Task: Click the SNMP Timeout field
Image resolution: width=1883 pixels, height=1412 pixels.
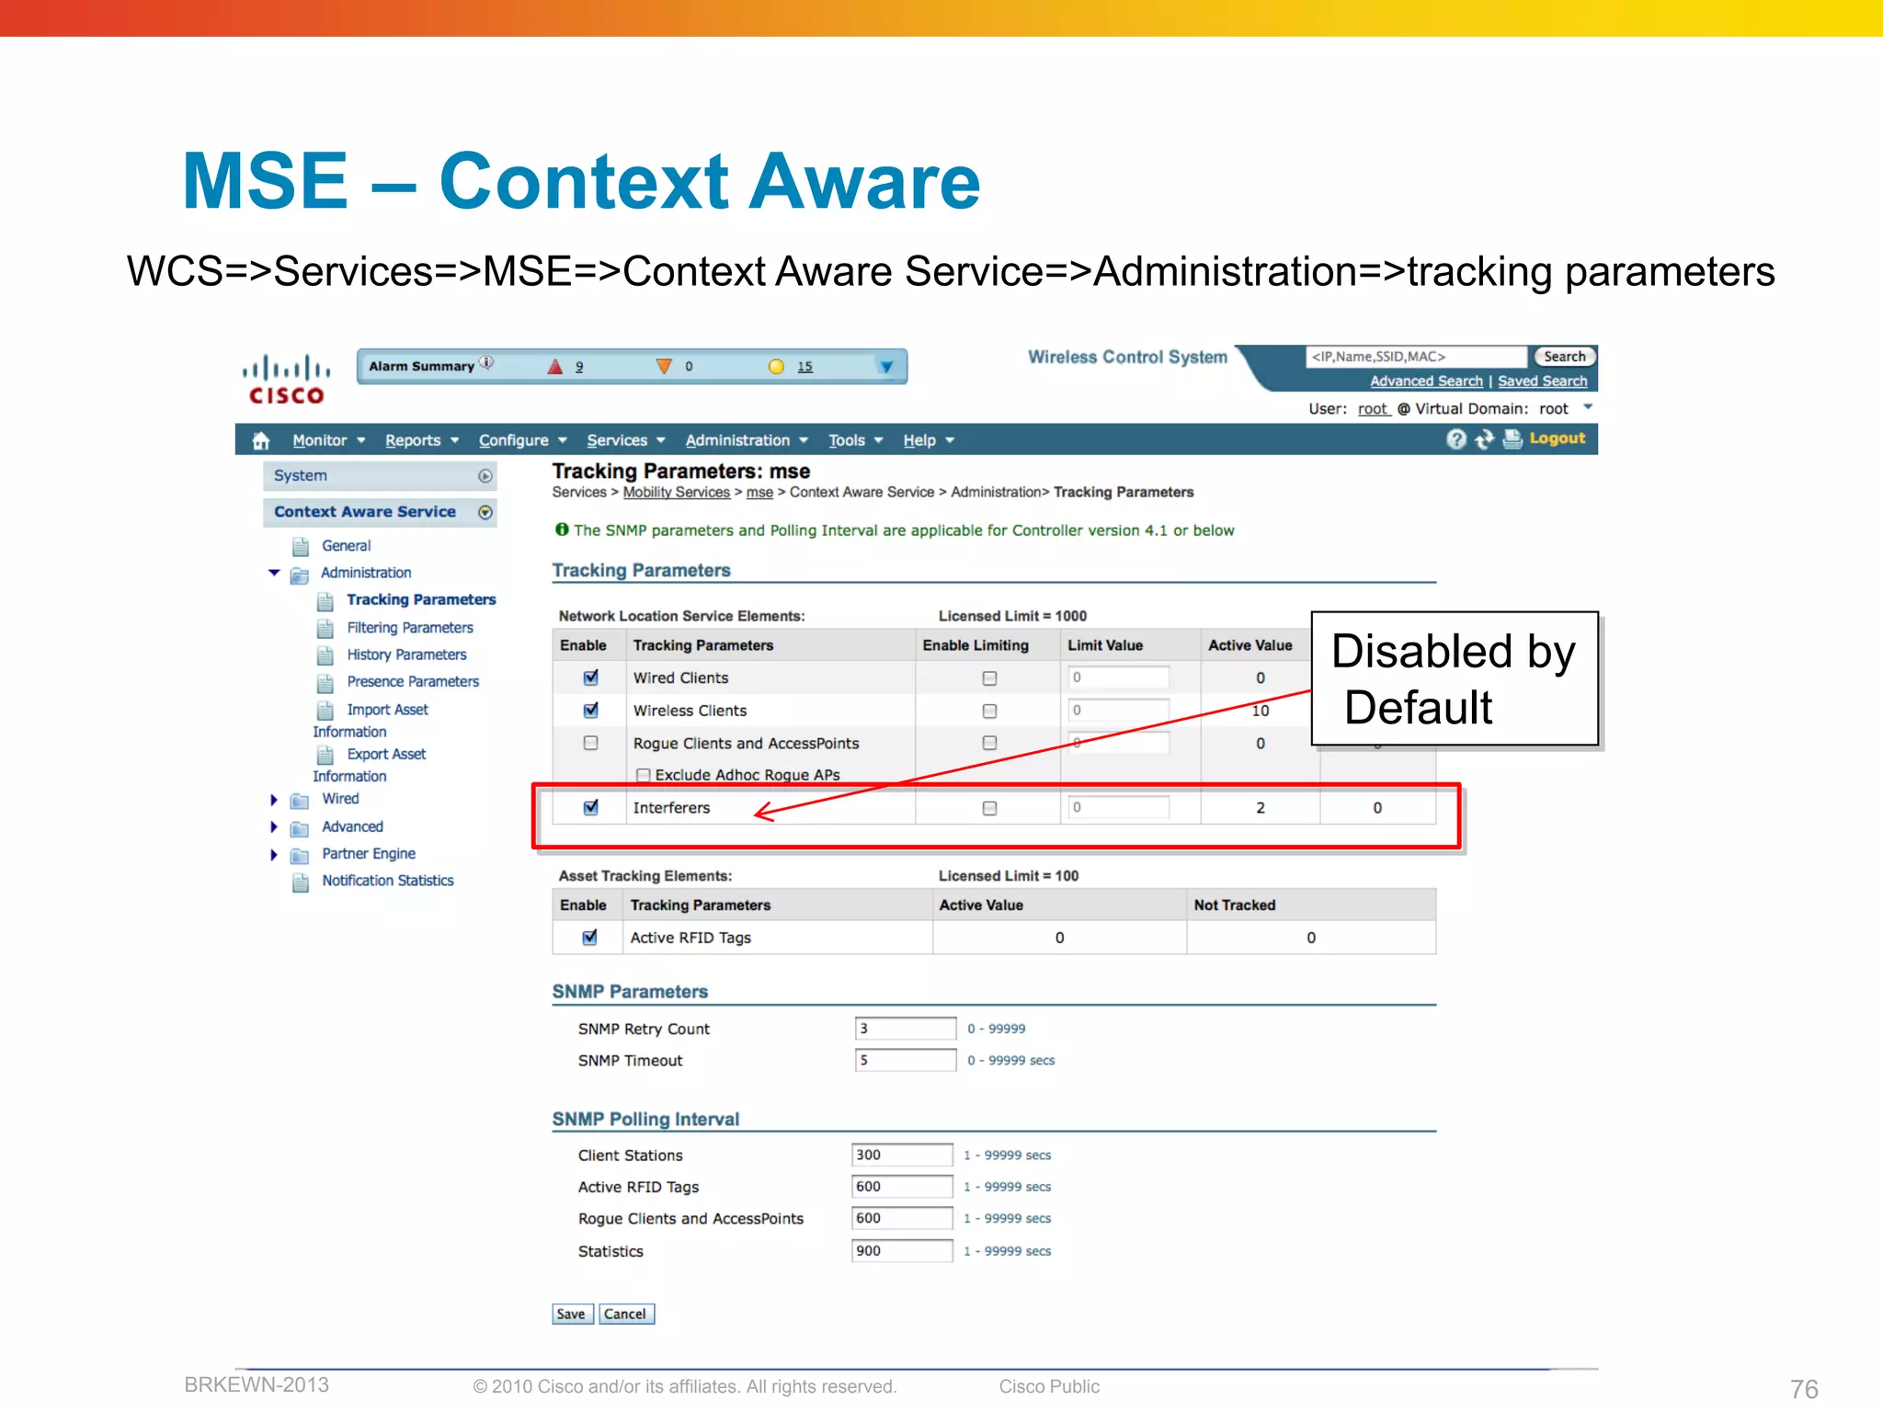Action: 905,1060
